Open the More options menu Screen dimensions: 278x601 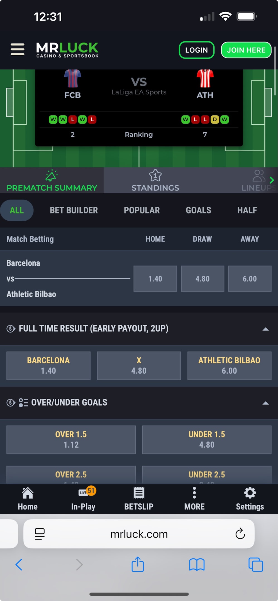[194, 499]
